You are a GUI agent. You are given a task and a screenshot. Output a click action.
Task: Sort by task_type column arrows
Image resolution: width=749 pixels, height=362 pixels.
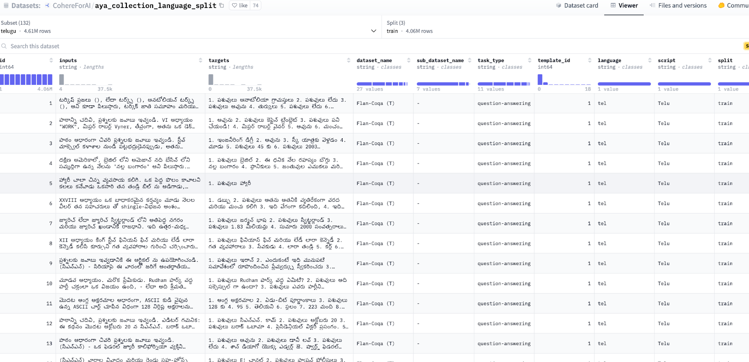coord(530,60)
